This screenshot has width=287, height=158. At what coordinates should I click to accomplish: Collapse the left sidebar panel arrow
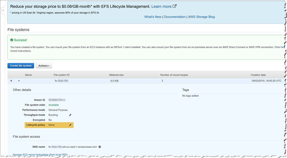tap(3, 11)
